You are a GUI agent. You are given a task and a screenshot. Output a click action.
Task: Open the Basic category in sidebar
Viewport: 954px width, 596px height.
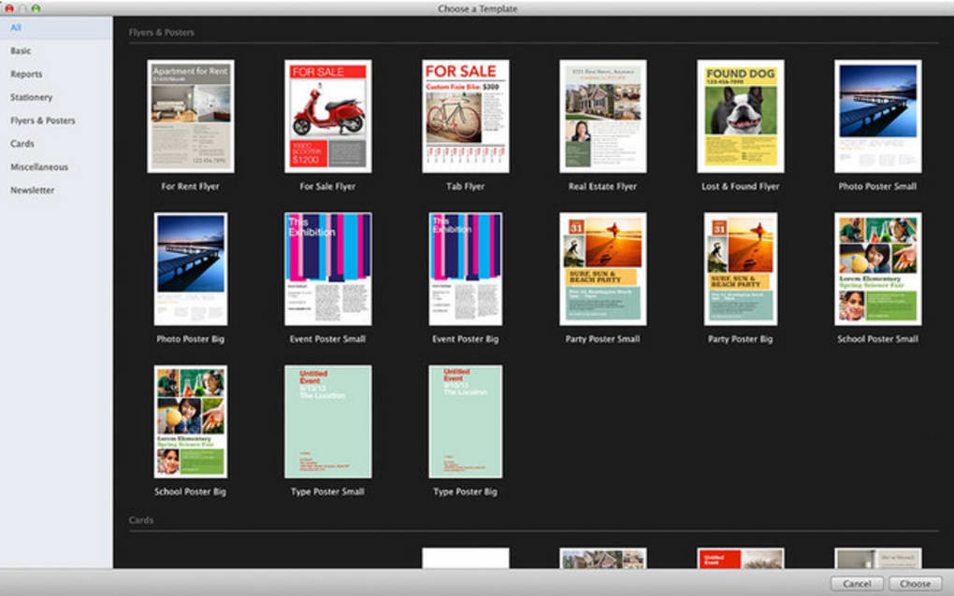tap(21, 51)
